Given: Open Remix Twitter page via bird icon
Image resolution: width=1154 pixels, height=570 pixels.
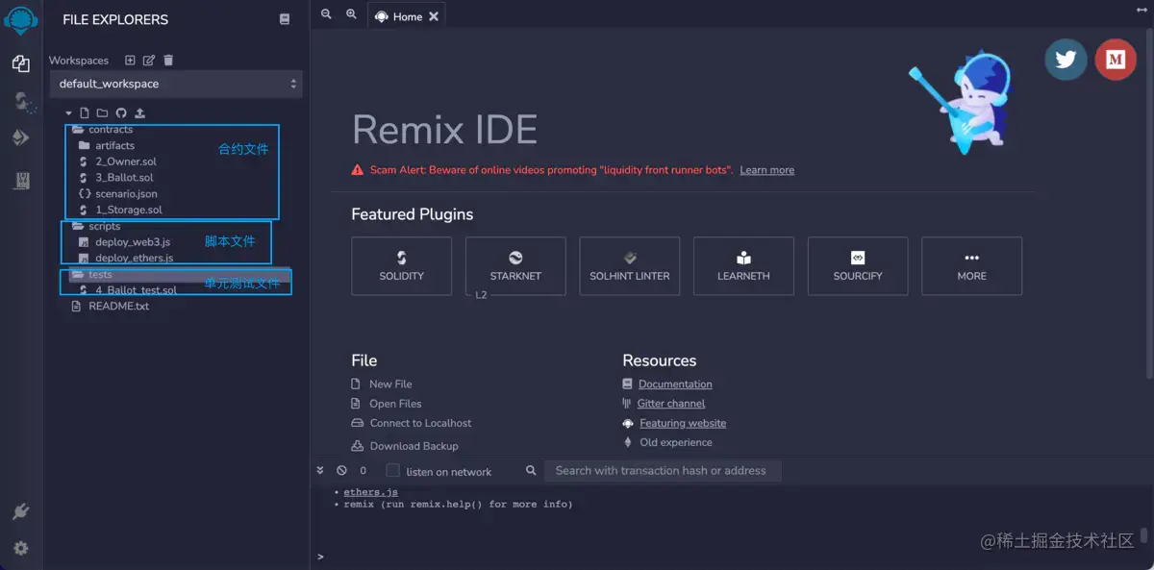Looking at the screenshot, I should click(1066, 60).
